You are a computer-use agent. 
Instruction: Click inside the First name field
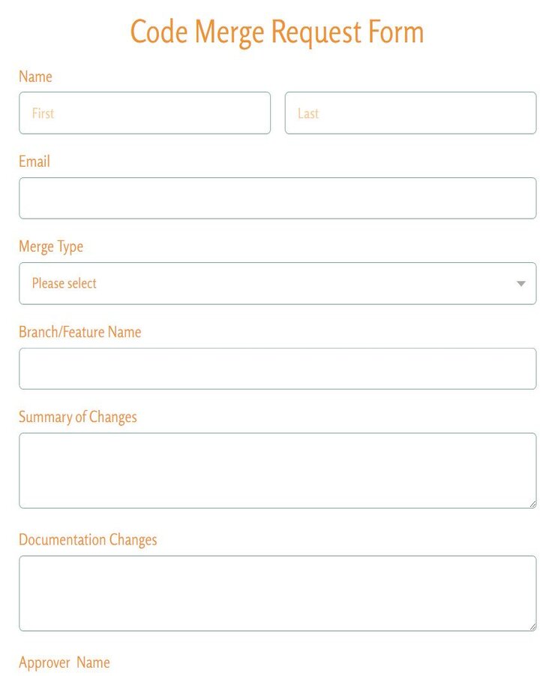(x=145, y=113)
